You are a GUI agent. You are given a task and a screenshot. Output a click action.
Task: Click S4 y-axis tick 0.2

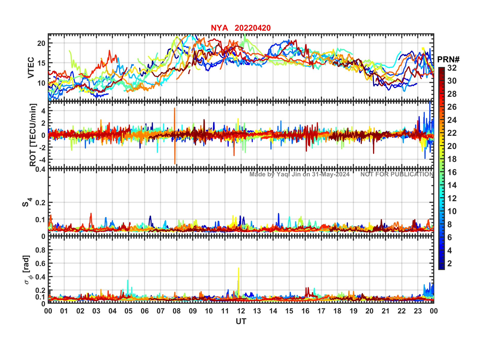click(40, 203)
